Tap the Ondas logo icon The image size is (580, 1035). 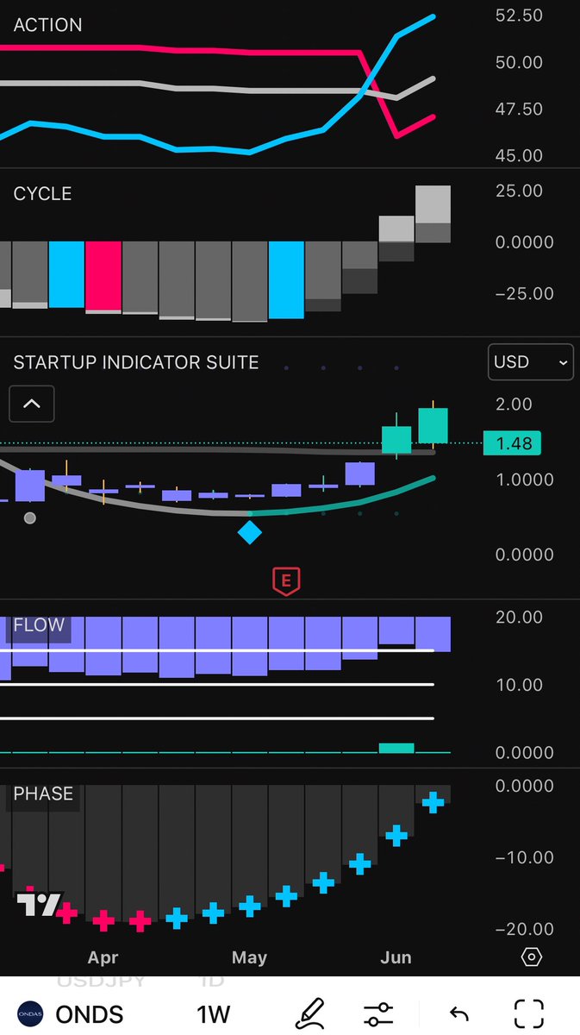click(x=28, y=1013)
